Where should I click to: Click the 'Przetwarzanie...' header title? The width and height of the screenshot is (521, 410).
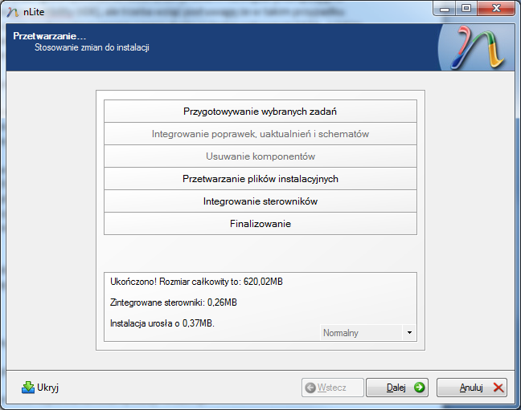click(x=50, y=36)
